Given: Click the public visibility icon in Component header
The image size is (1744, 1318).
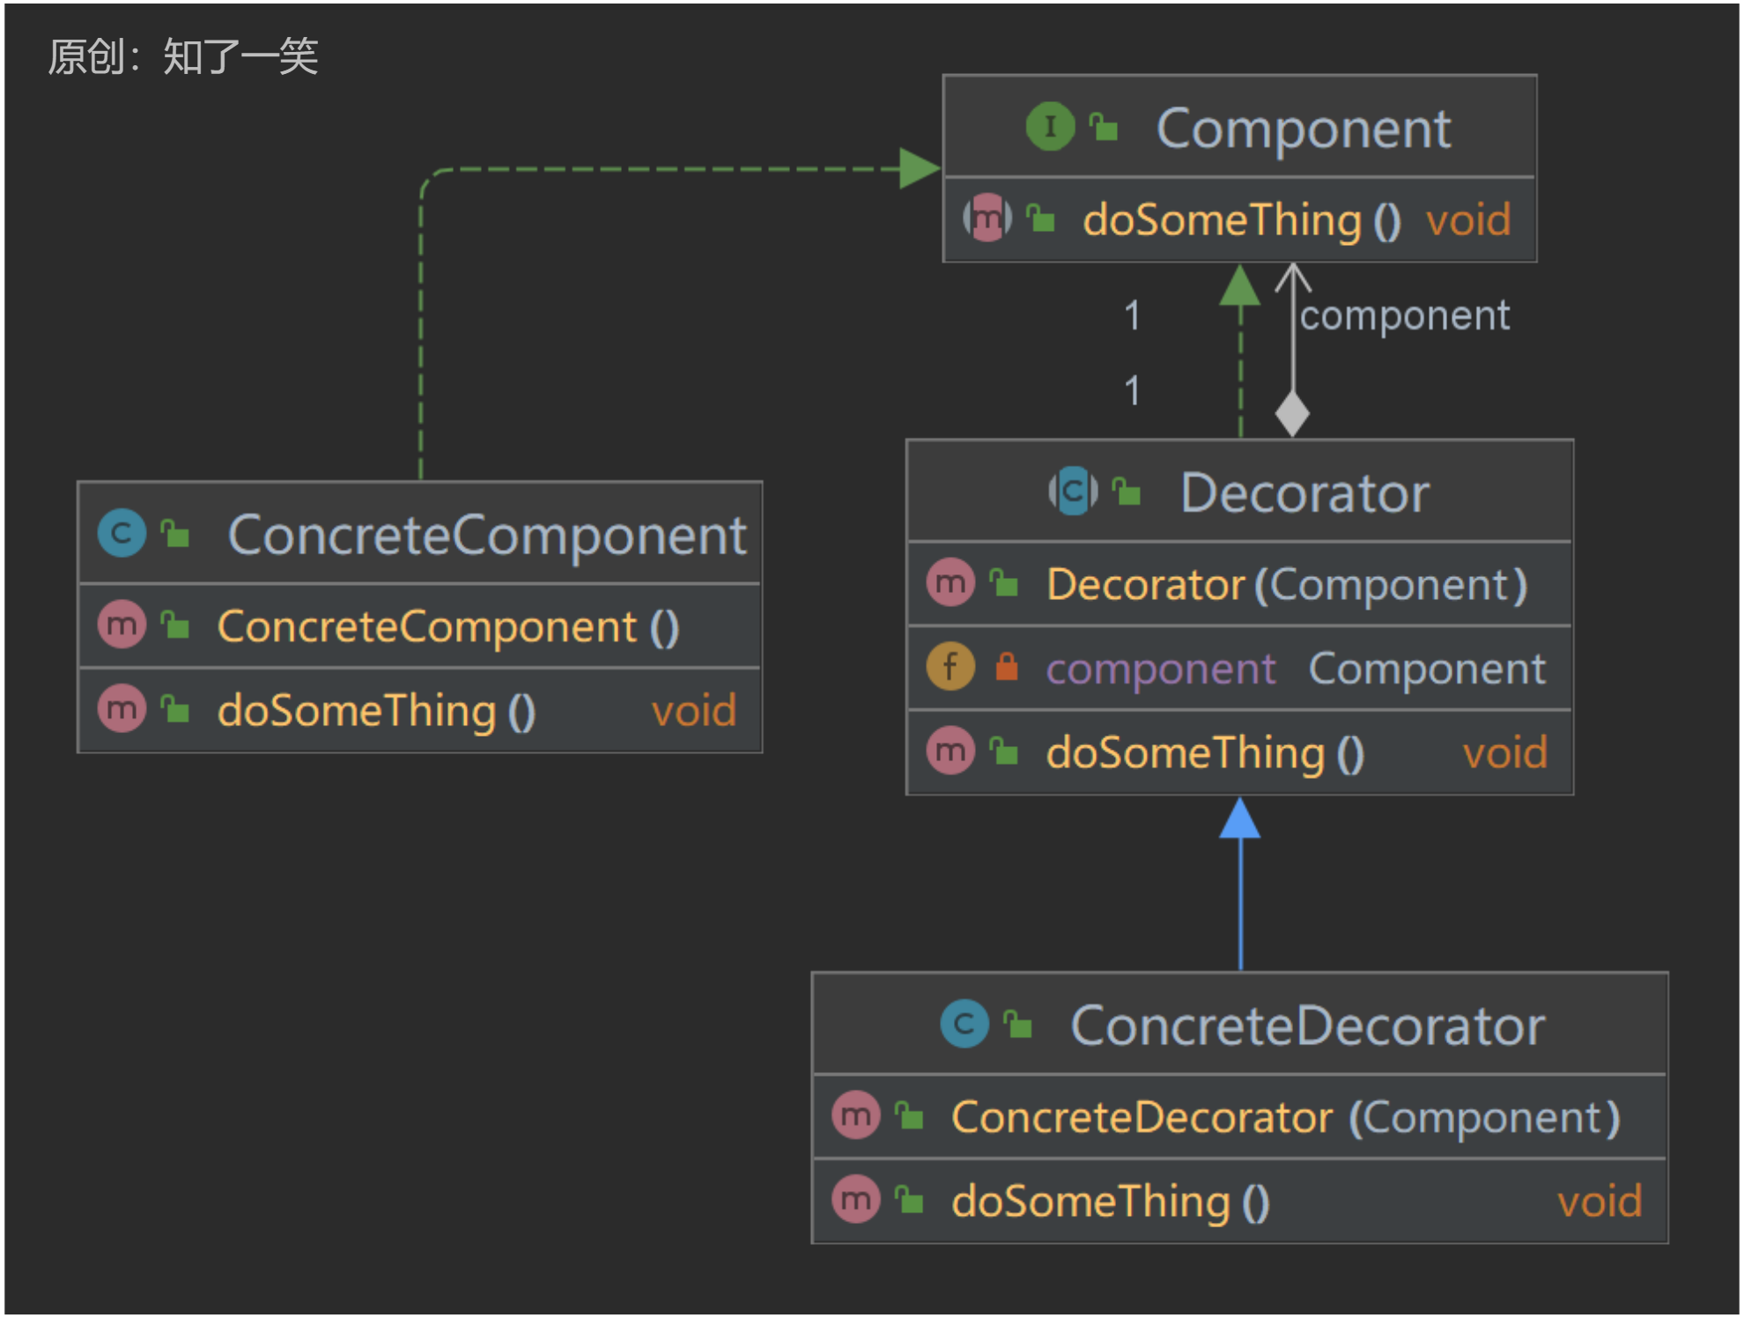Looking at the screenshot, I should (x=1103, y=127).
